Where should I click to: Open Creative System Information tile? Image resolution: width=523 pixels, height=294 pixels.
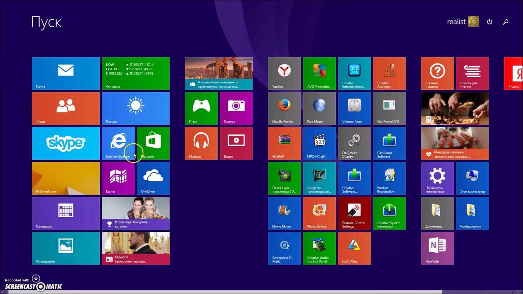pyautogui.click(x=389, y=214)
